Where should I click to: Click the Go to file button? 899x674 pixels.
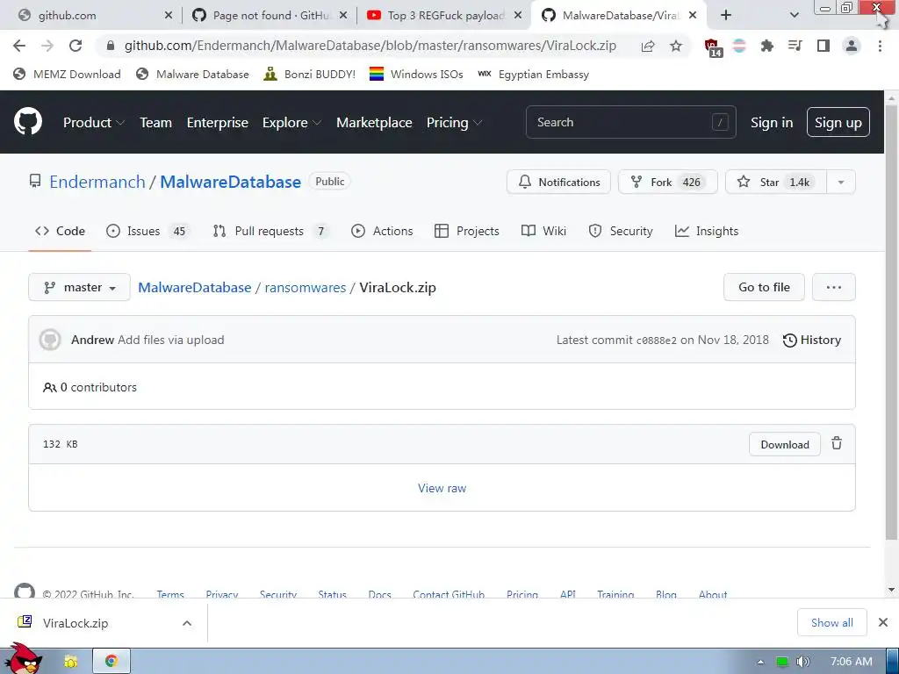[x=764, y=287]
